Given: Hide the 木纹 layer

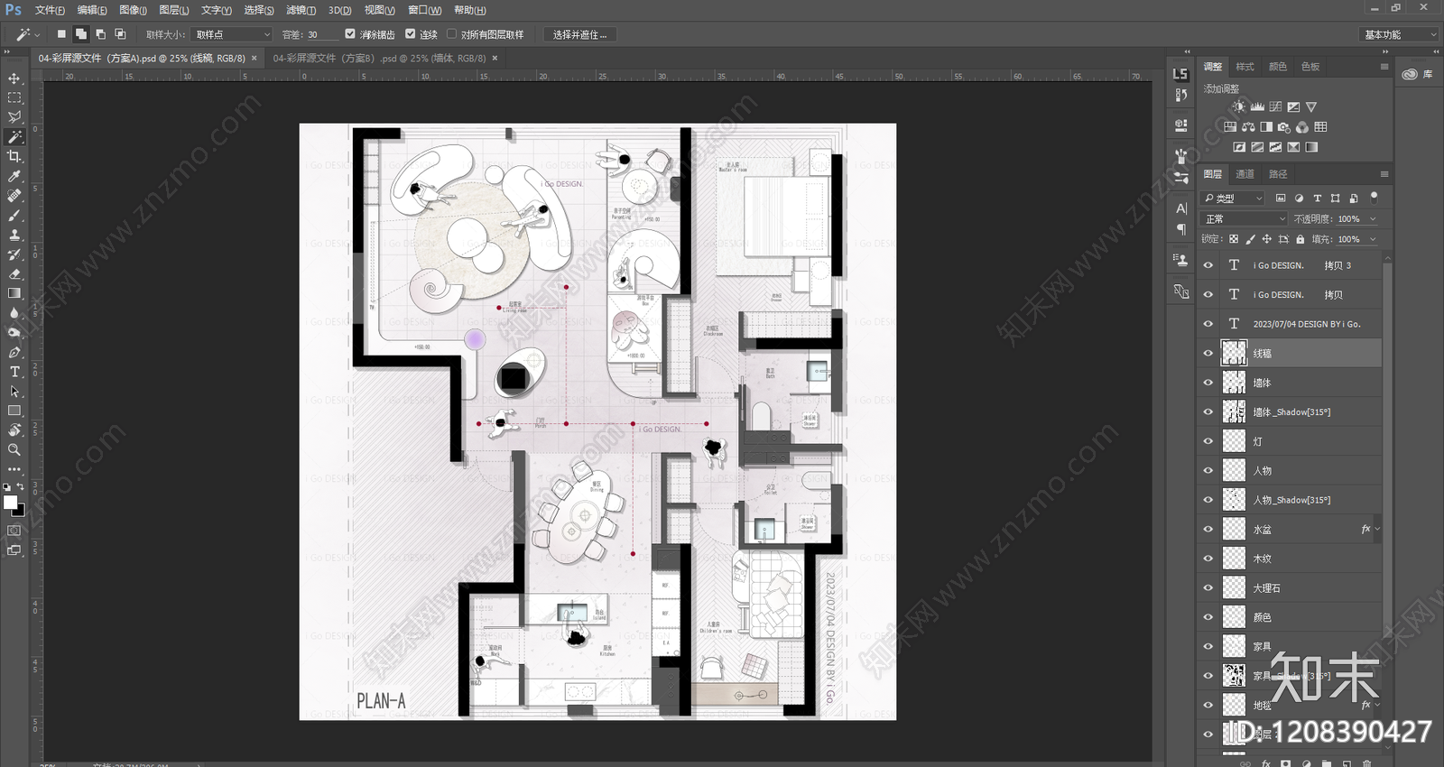Looking at the screenshot, I should pos(1208,559).
